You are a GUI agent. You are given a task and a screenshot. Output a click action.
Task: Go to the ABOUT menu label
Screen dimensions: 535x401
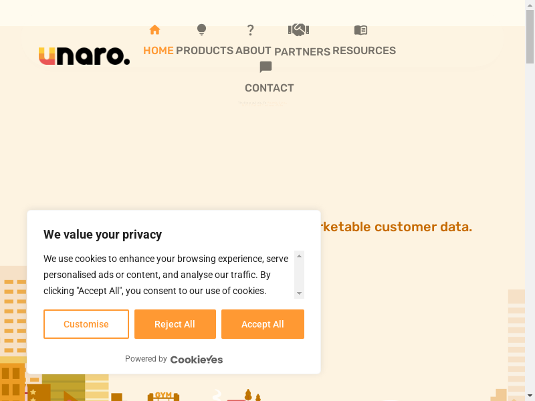253,51
